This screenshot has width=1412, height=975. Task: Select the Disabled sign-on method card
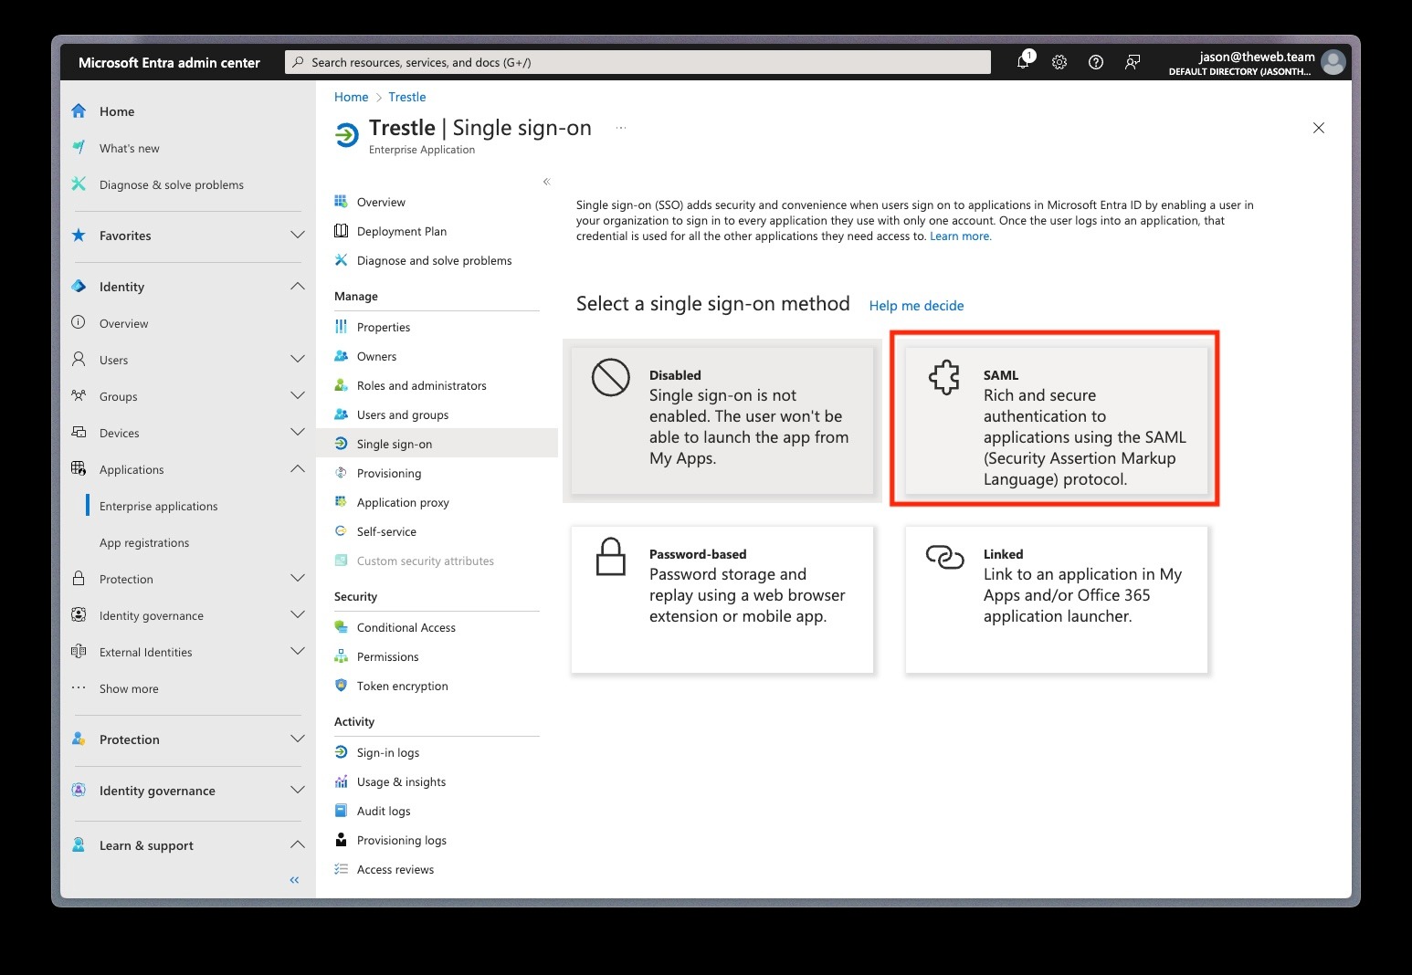pos(722,419)
